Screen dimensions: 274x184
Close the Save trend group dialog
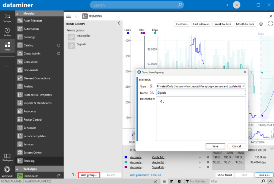[245, 72]
